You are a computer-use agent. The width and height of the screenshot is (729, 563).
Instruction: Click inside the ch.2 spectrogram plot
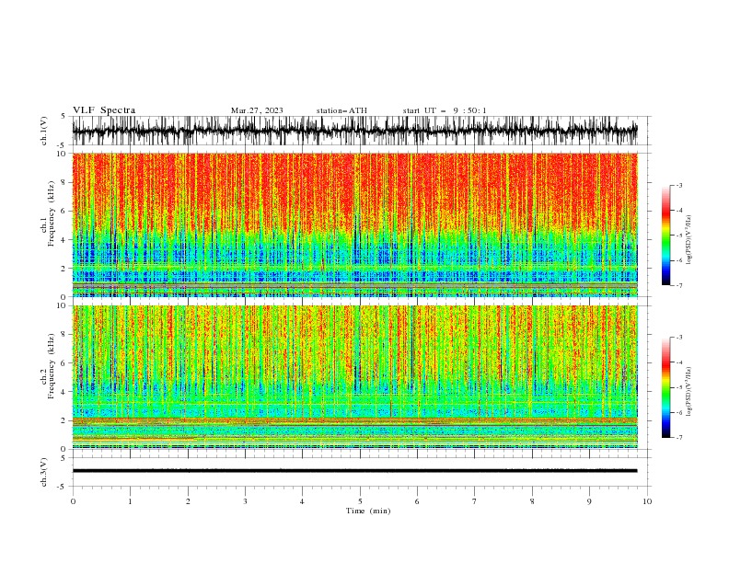click(354, 377)
